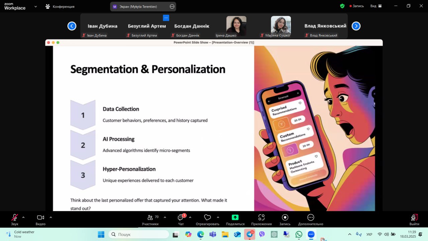Expand participants options arrow next to Участники
428x241 pixels.
[x=165, y=217]
